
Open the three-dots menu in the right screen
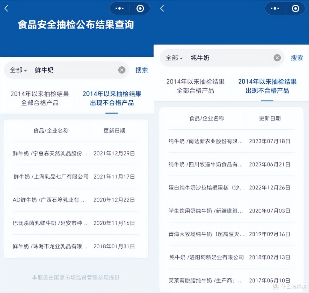[275, 9]
